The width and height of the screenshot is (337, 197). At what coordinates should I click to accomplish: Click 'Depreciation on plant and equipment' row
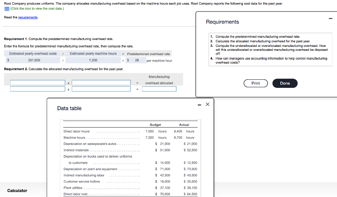coord(91,169)
